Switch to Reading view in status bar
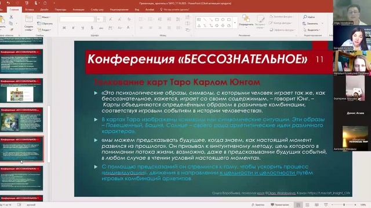 pyautogui.click(x=317, y=205)
